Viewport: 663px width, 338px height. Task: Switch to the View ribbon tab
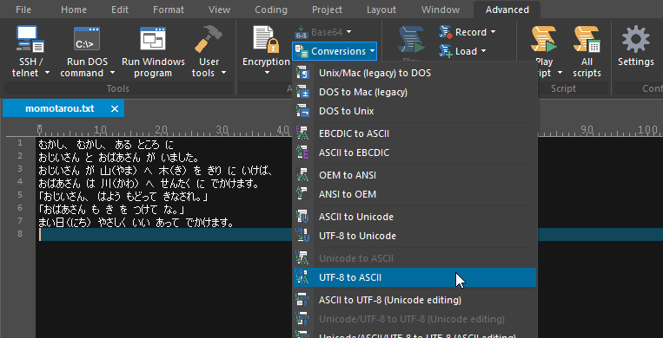(220, 10)
